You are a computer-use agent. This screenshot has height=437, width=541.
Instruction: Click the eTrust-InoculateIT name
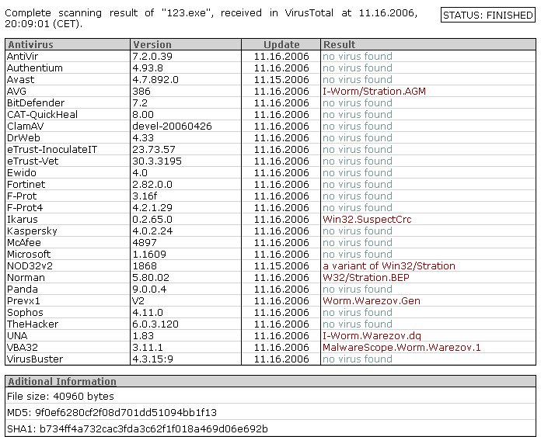click(x=52, y=150)
